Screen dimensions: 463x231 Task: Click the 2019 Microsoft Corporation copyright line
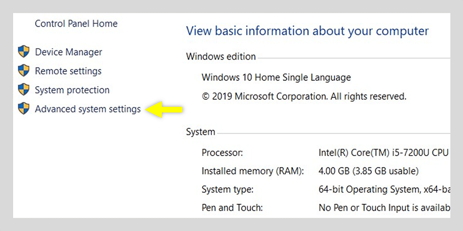304,96
